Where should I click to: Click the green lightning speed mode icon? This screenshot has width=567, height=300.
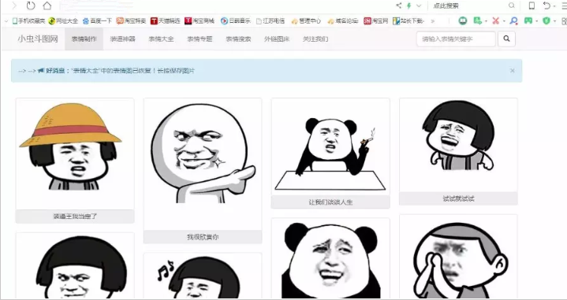[409, 6]
